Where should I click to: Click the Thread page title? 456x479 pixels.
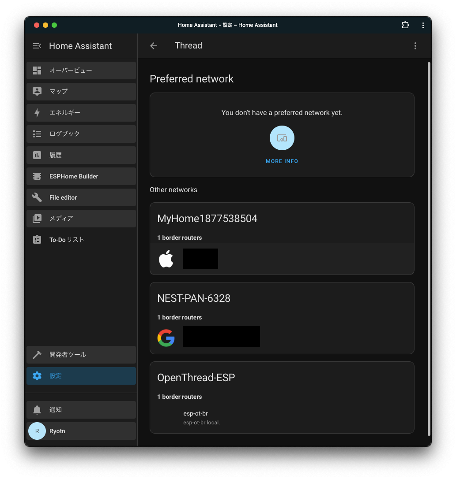click(188, 45)
